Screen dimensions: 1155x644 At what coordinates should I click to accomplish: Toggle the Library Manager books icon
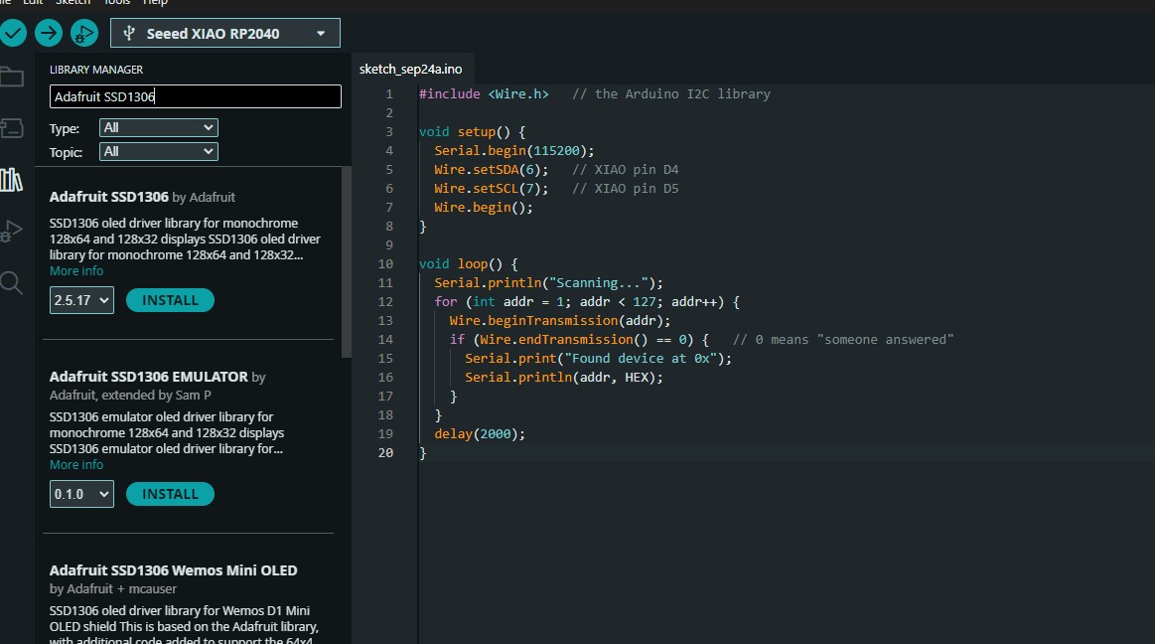[12, 180]
